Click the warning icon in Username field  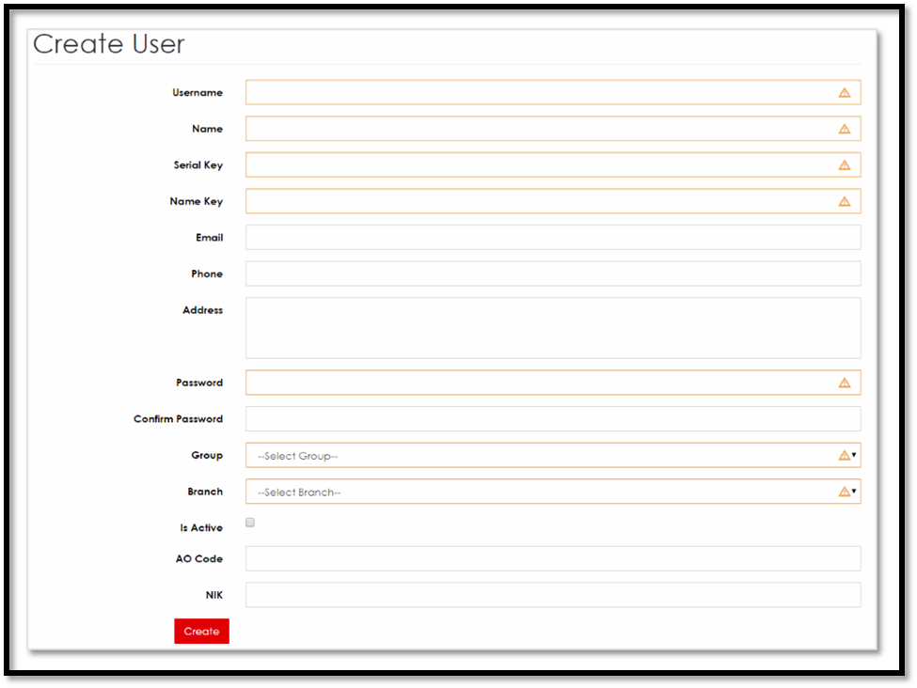pyautogui.click(x=844, y=92)
